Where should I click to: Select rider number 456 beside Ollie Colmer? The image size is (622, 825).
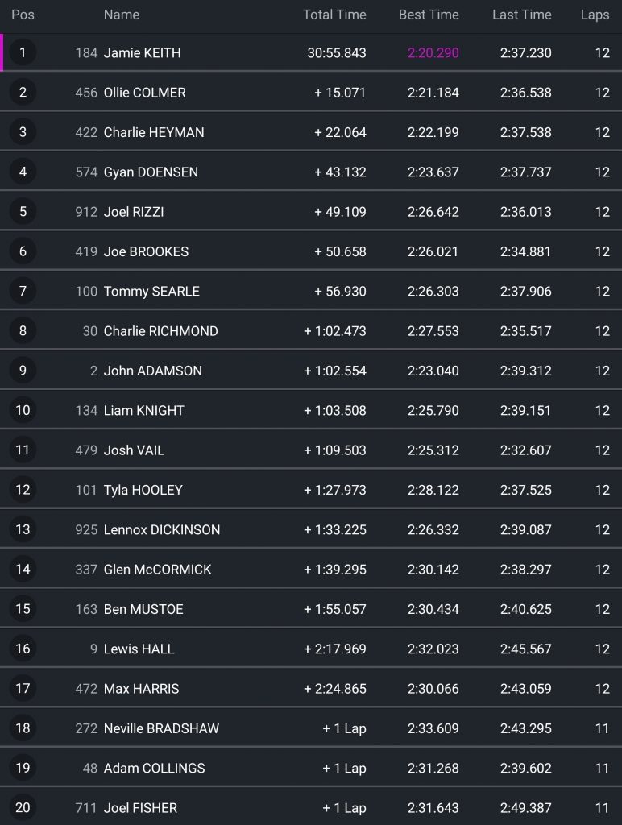86,93
